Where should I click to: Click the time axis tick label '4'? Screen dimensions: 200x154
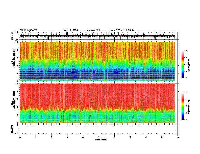click(x=83, y=137)
